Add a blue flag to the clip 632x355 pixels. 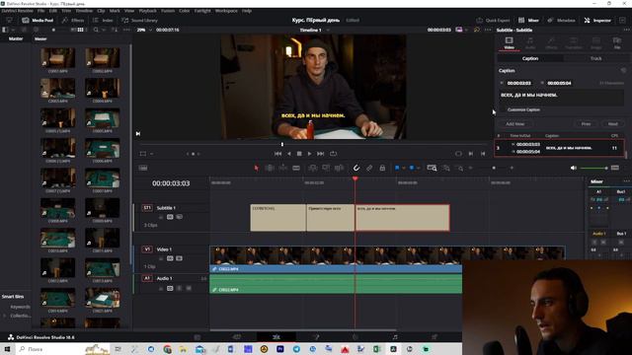coord(397,168)
